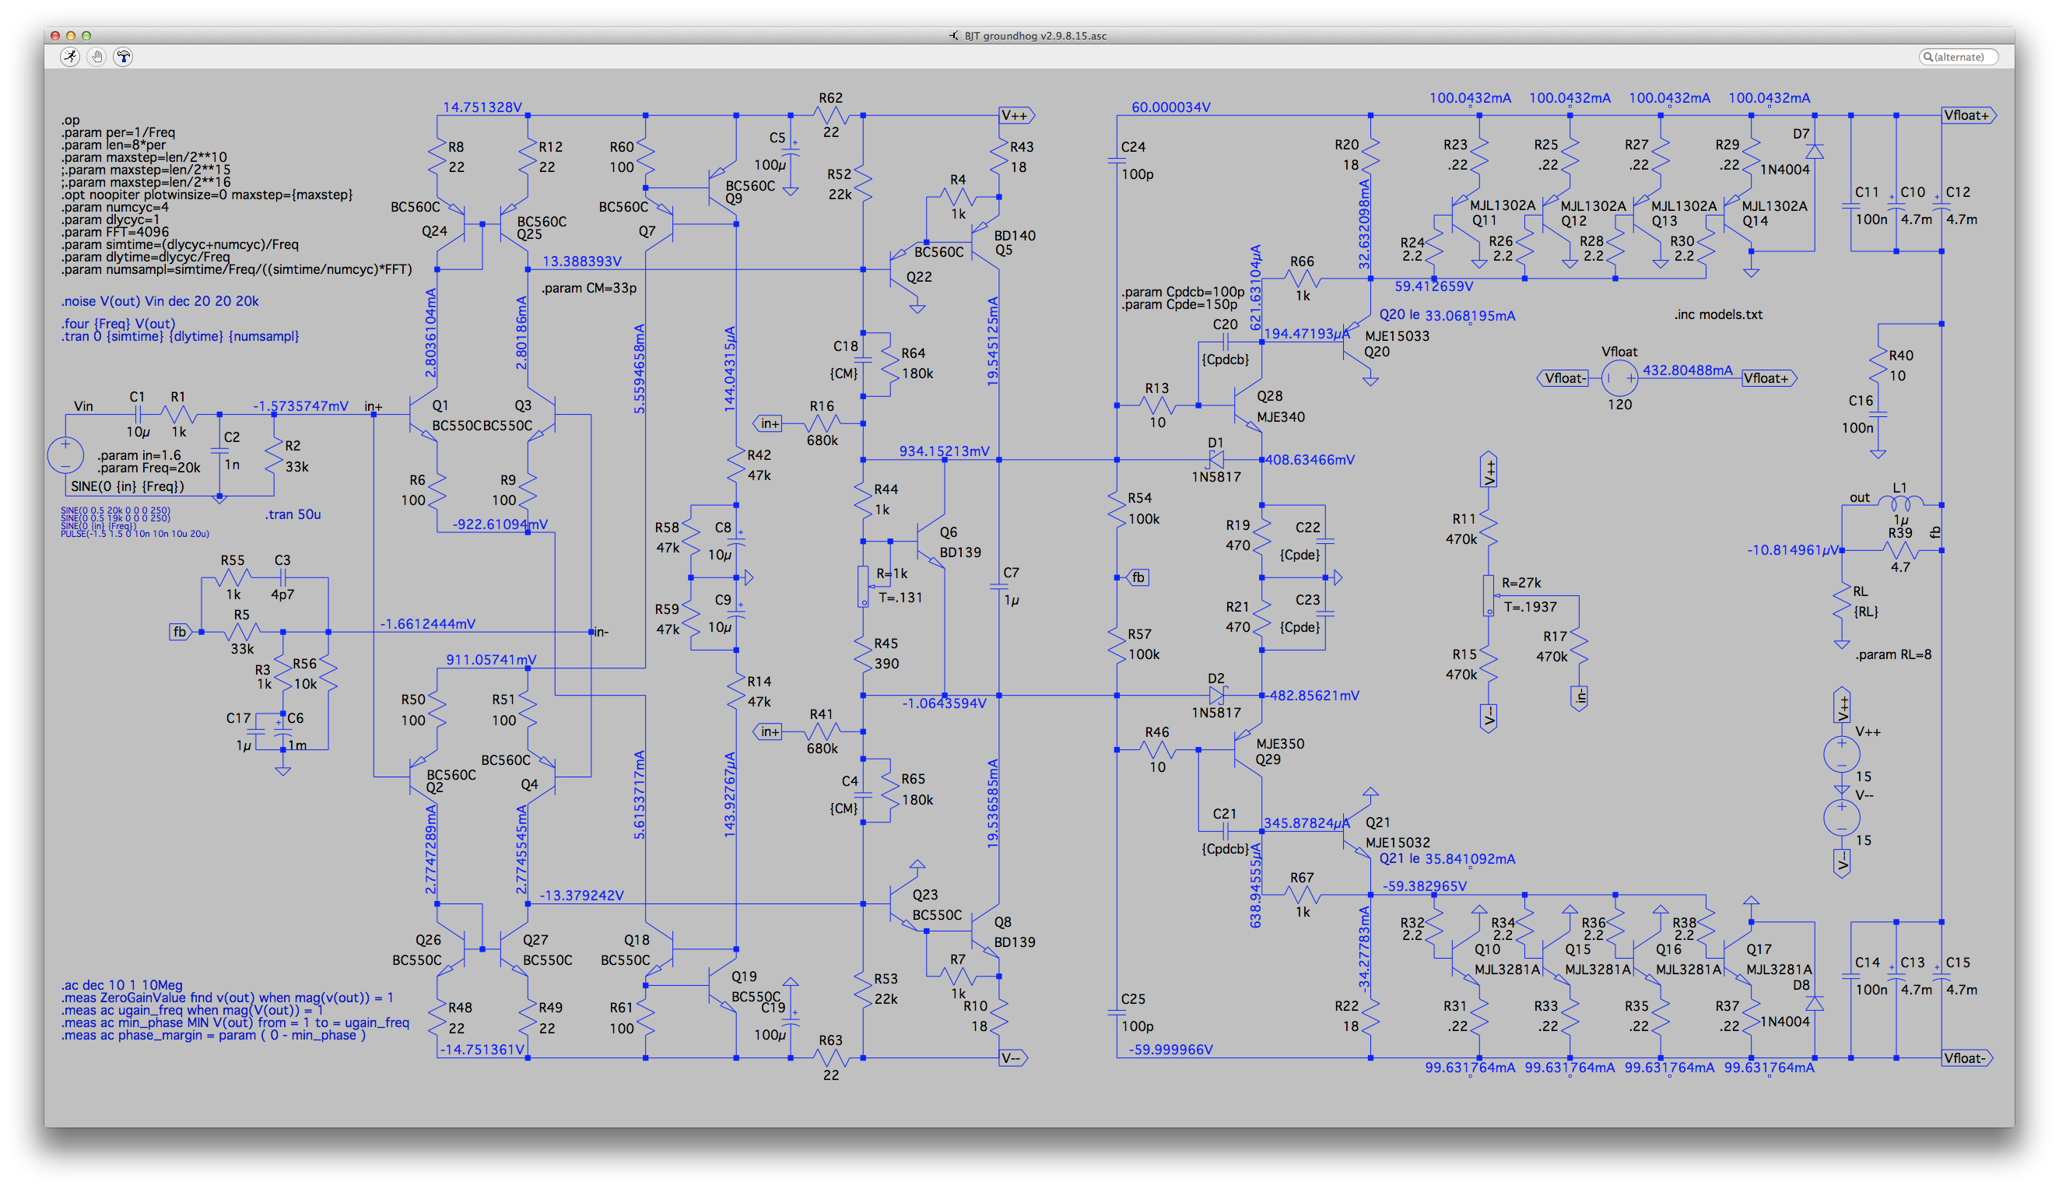
Task: Open the Control Panel hammer icon
Action: click(x=123, y=56)
